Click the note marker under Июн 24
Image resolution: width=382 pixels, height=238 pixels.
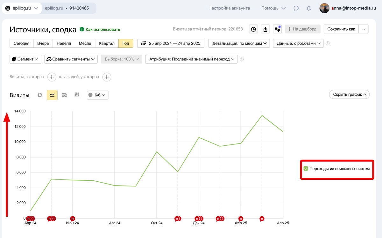click(73, 219)
